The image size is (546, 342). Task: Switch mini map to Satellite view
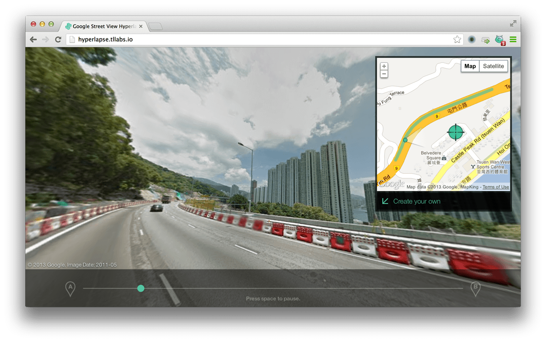(x=493, y=66)
